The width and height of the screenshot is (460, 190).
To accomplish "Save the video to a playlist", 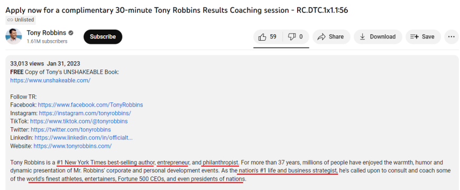I will coord(423,36).
